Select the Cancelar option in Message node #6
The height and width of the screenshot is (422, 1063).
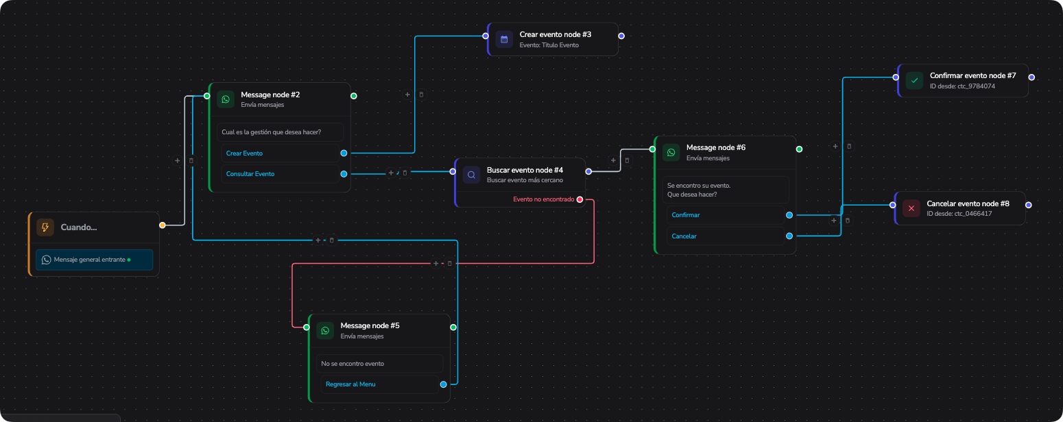click(726, 236)
